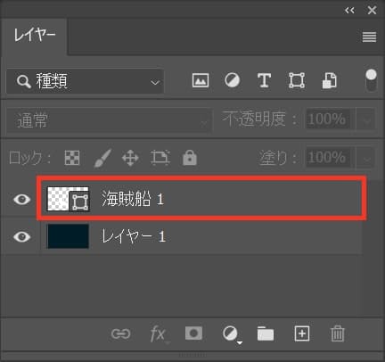The image size is (385, 362).
Task: Open the Layers panel hamburger menu
Action: tap(369, 37)
